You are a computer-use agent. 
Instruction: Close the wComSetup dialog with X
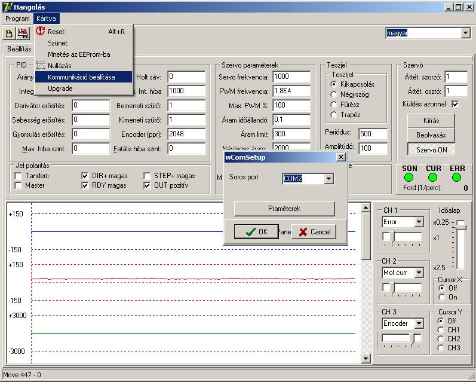341,157
